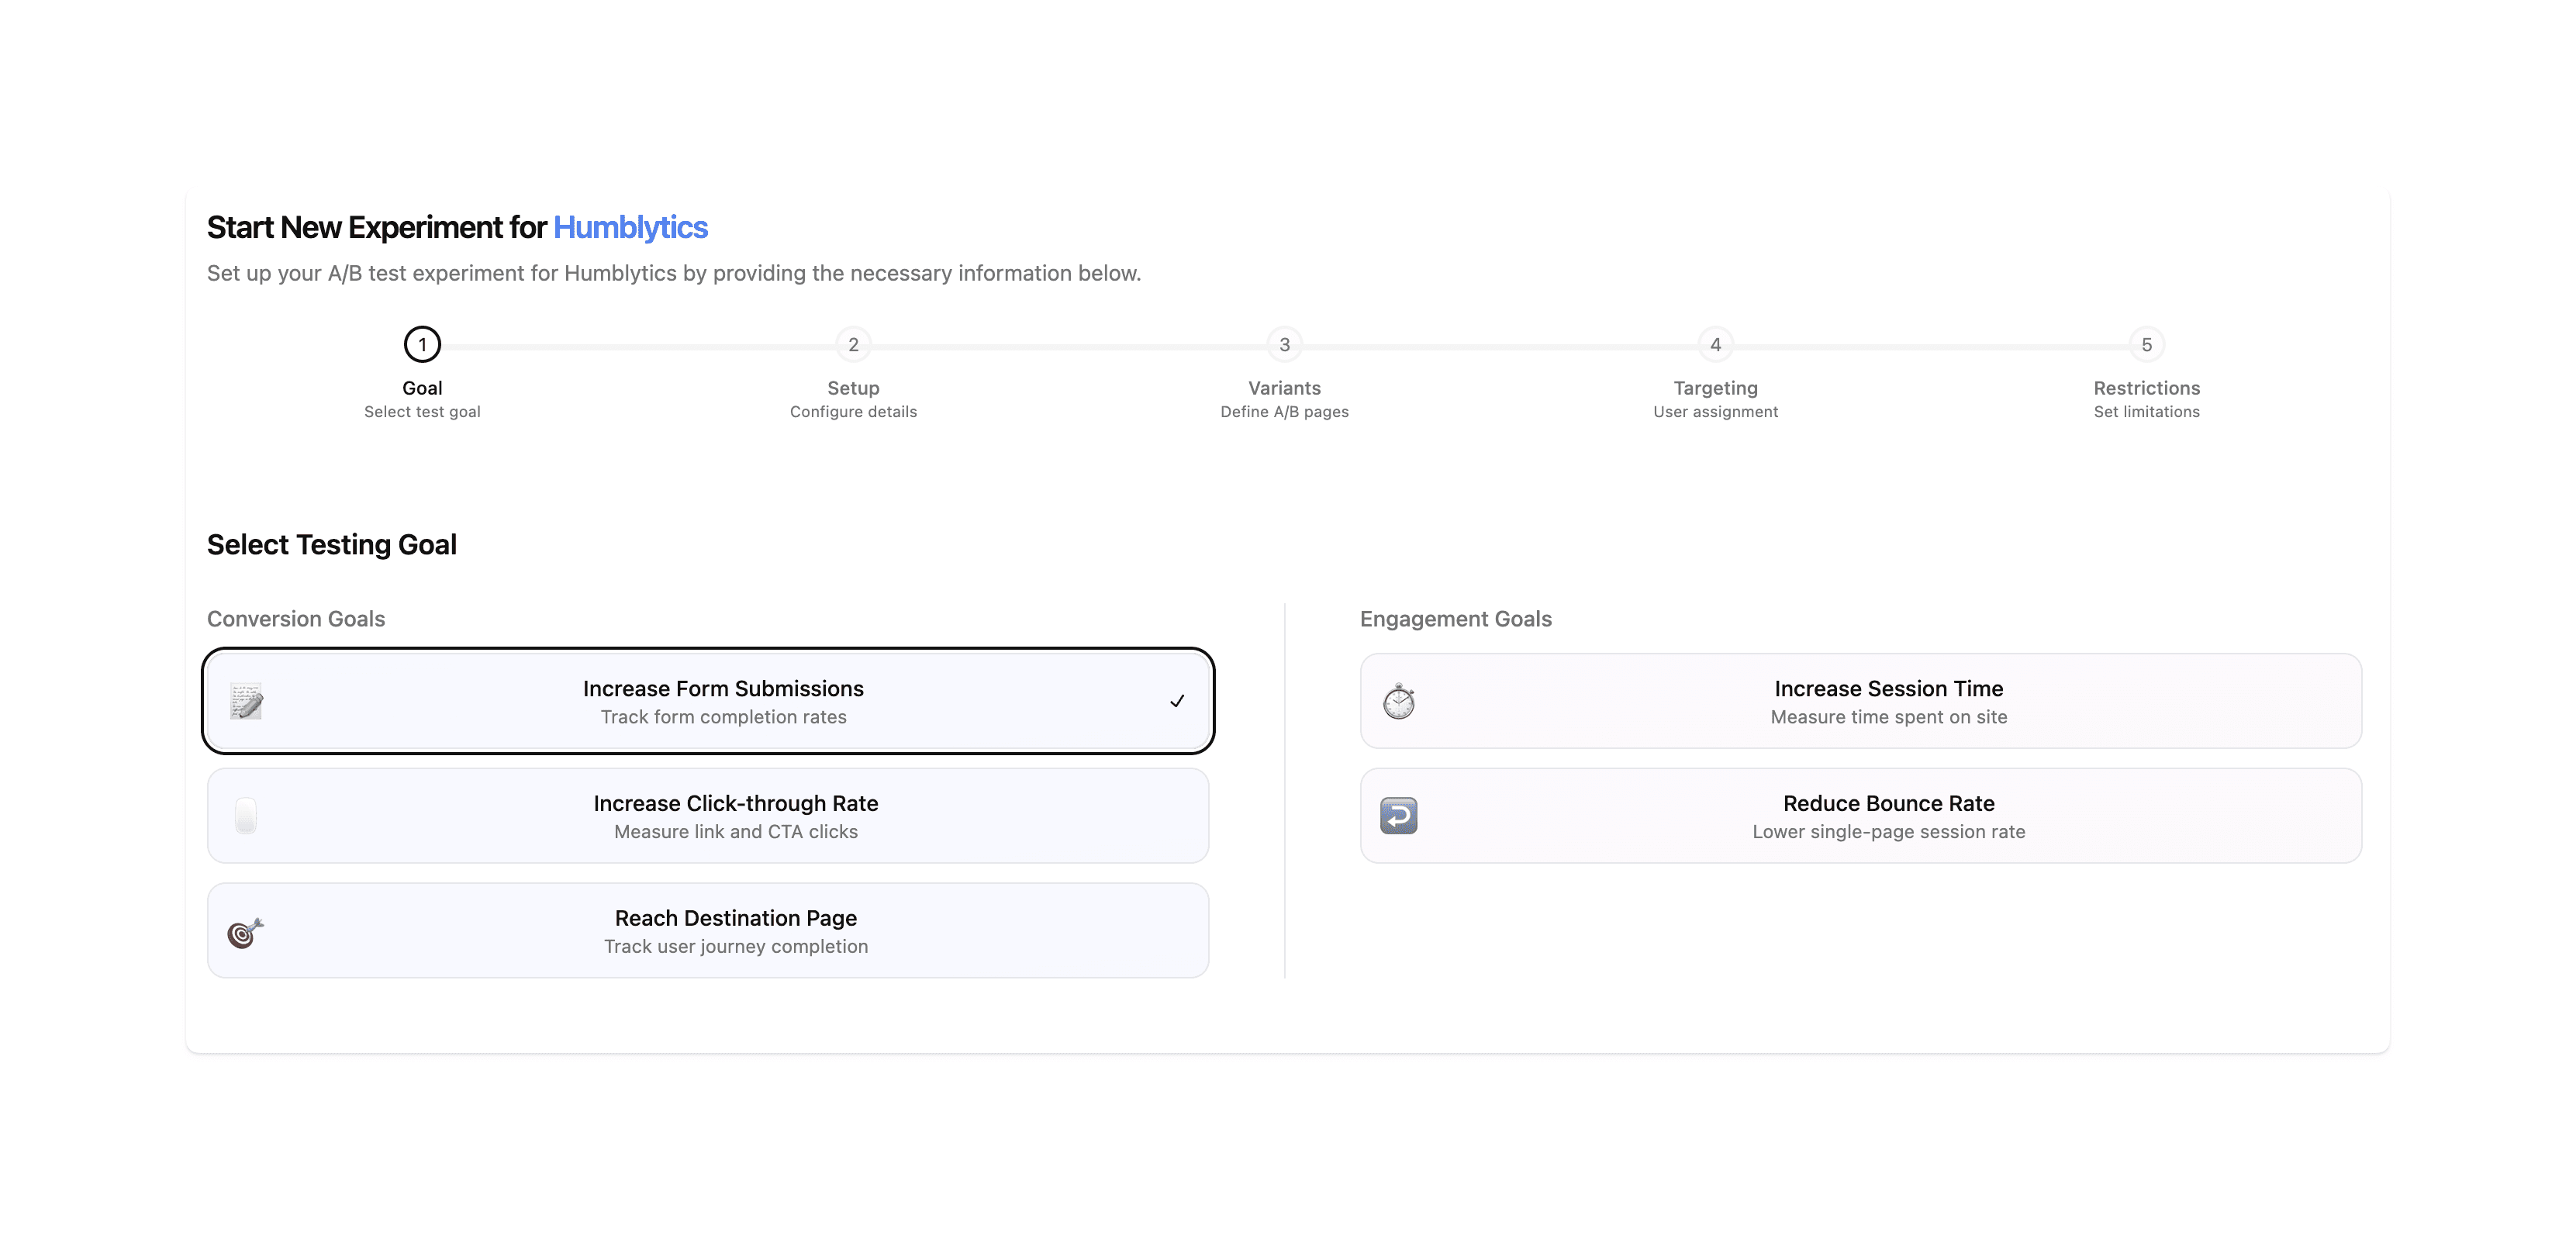Click 'User assignment' subtitle

(x=1716, y=412)
